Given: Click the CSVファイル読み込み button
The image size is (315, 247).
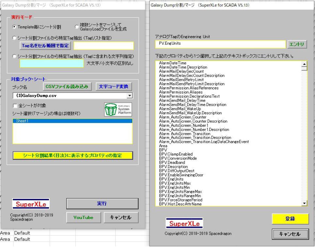Looking at the screenshot, I should (67, 87).
